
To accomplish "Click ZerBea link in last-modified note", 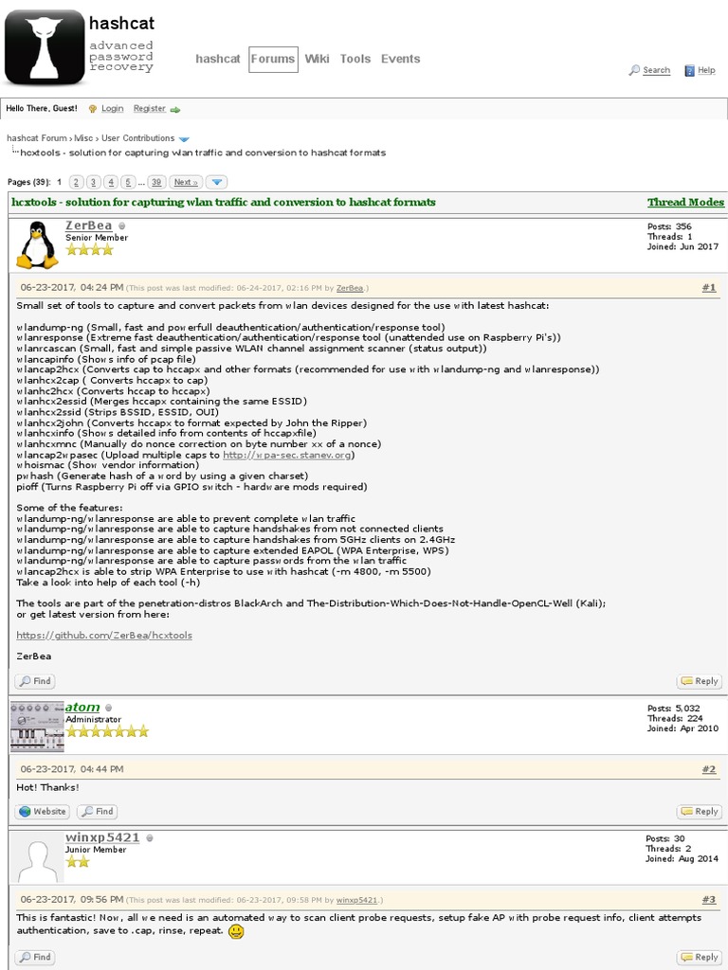I will click(x=350, y=288).
